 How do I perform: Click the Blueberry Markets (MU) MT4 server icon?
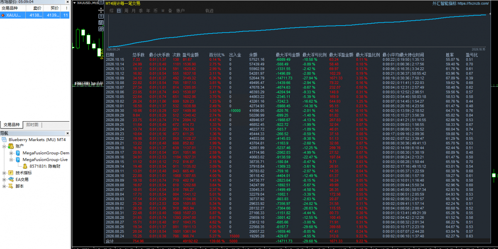[4, 140]
